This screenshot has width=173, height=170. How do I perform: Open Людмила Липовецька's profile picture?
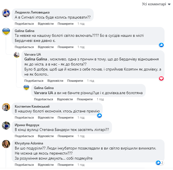pyautogui.click(x=6, y=13)
